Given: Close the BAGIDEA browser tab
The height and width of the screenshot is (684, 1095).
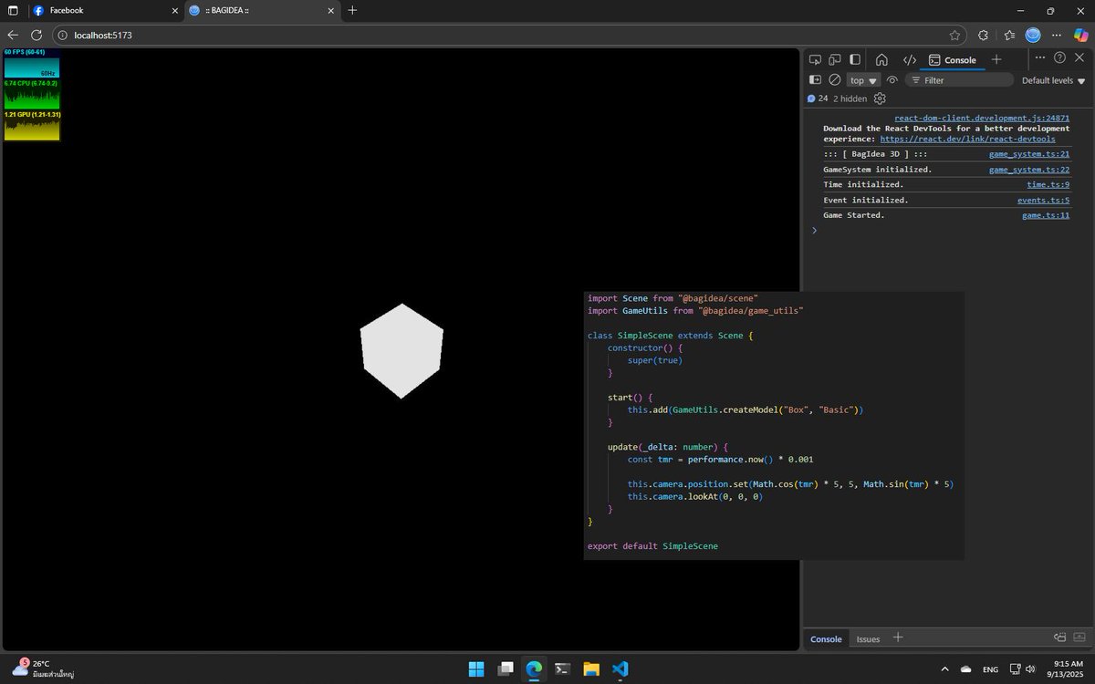Looking at the screenshot, I should pos(331,10).
